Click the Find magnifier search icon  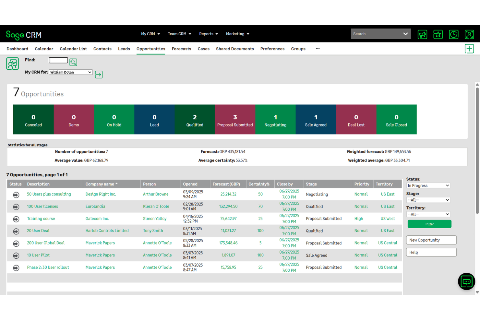[x=73, y=62]
